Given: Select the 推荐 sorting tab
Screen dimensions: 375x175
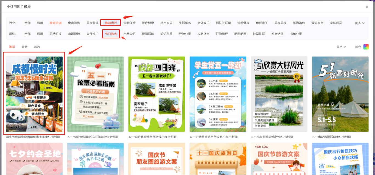Looking at the screenshot, I should click(12, 47).
